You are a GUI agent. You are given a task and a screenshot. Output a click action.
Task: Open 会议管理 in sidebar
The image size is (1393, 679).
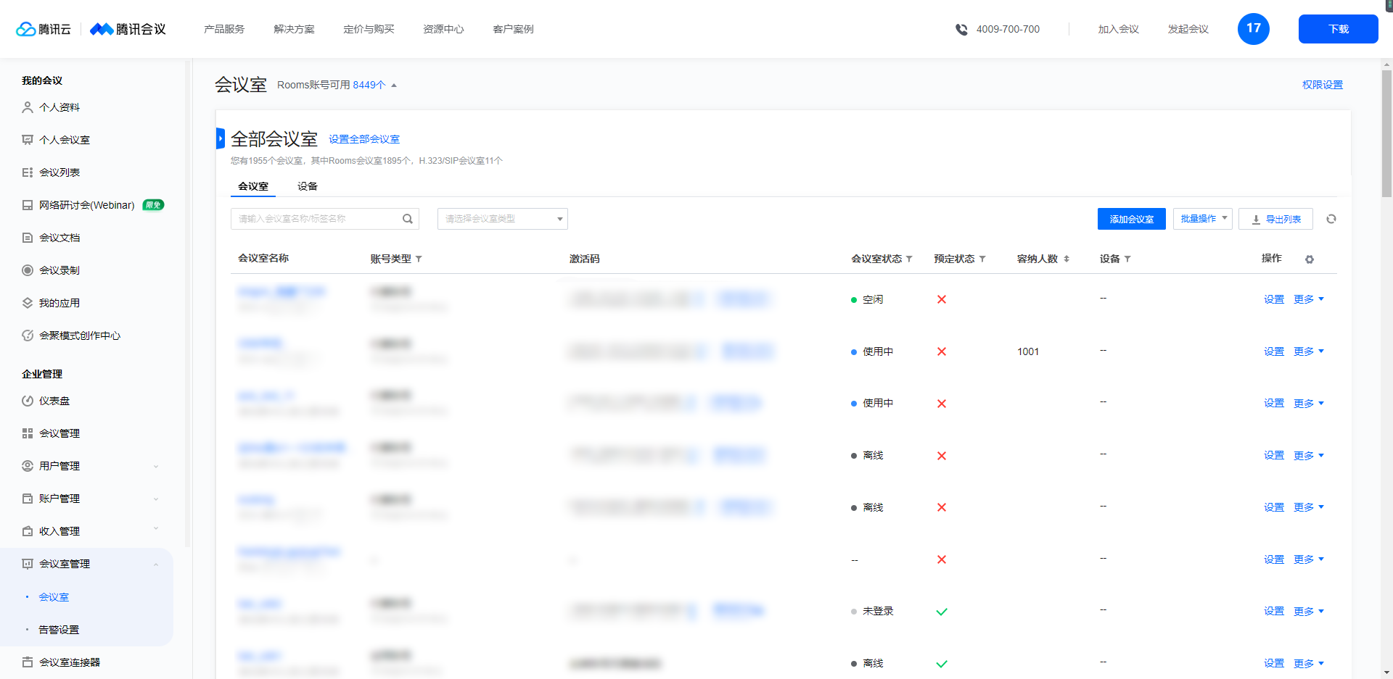(x=59, y=433)
